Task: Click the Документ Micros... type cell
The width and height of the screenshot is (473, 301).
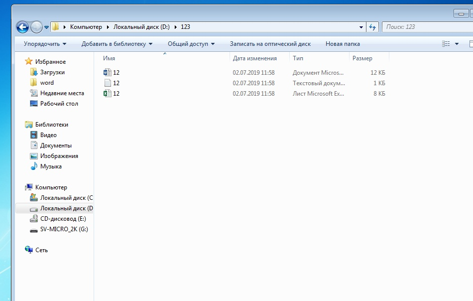Action: [318, 73]
